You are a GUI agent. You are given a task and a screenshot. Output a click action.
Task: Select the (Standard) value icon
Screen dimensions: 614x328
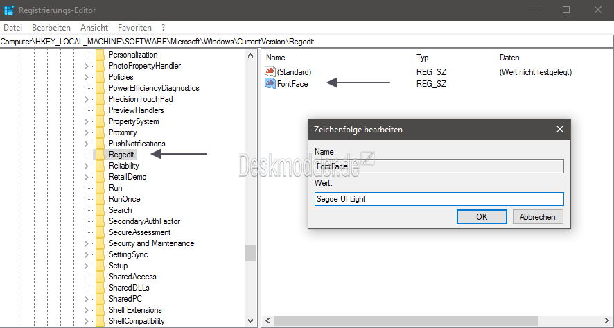tap(270, 71)
